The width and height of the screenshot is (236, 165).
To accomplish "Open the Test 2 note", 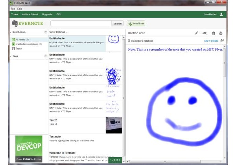I will [85, 125].
